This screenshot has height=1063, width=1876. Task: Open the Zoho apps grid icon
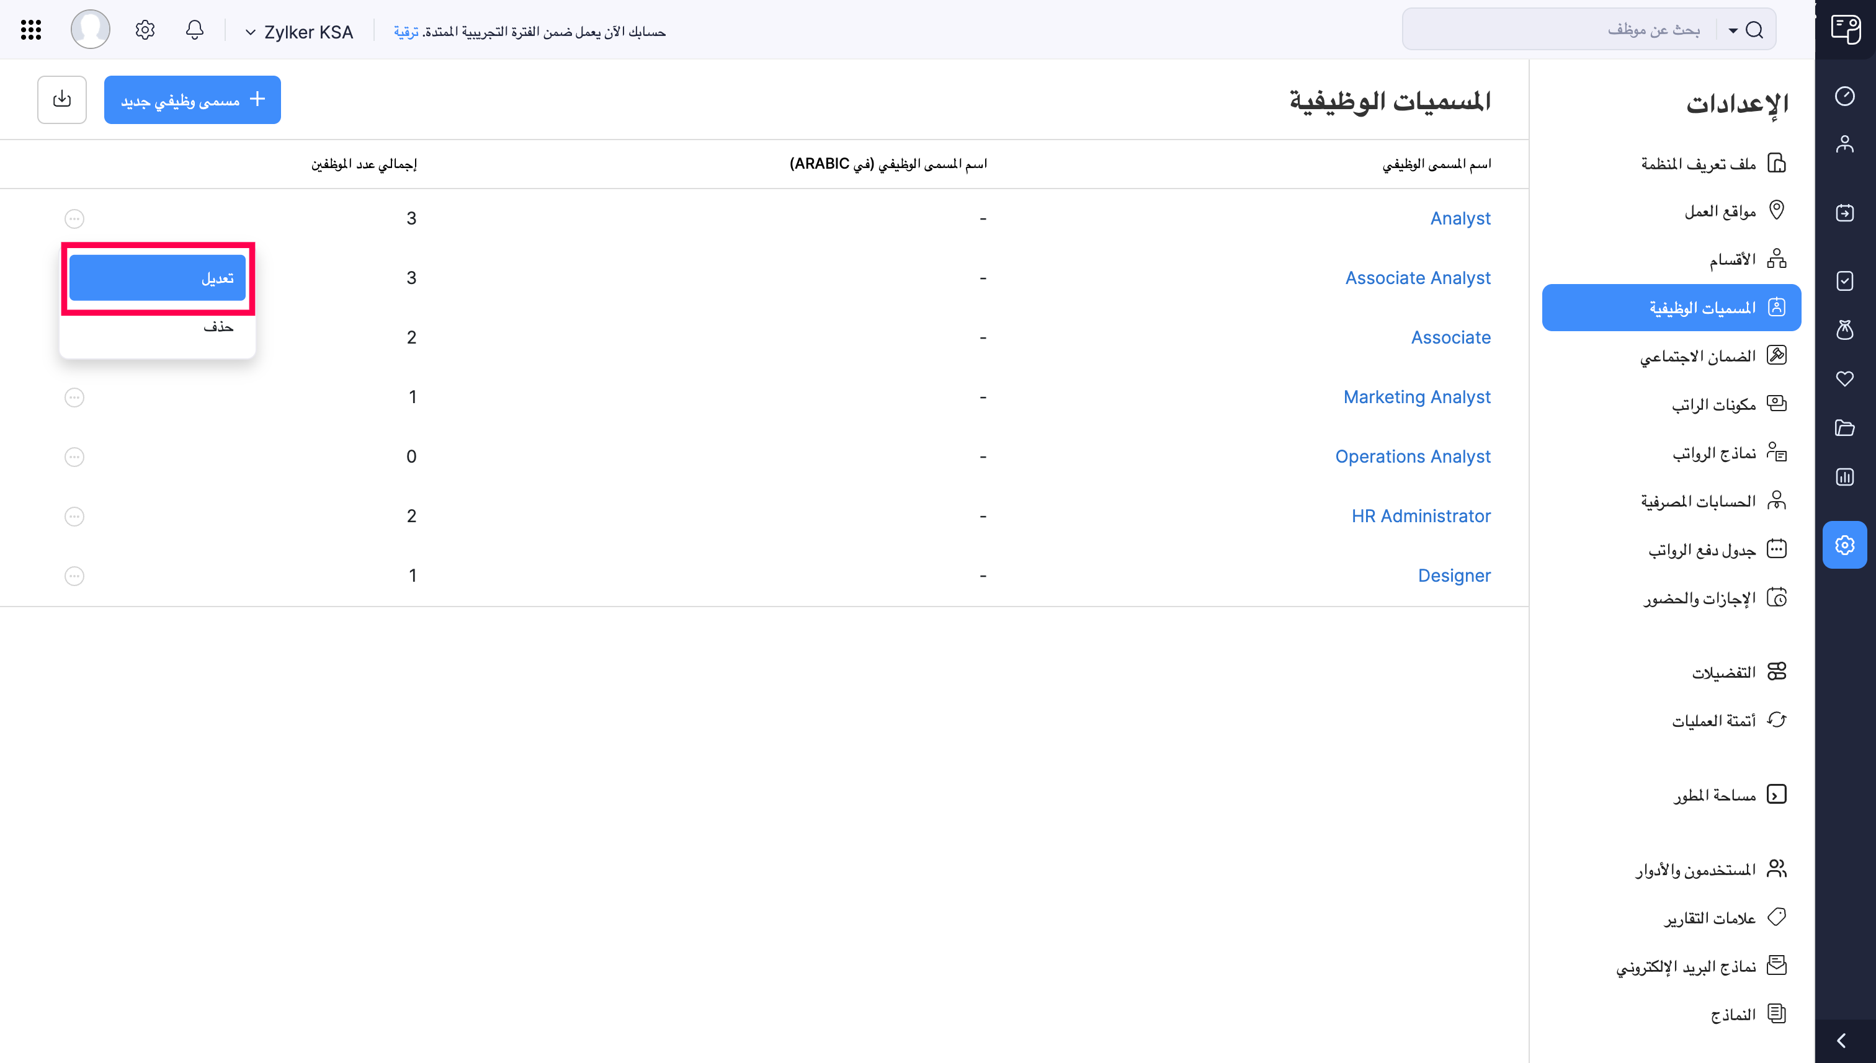(x=30, y=29)
